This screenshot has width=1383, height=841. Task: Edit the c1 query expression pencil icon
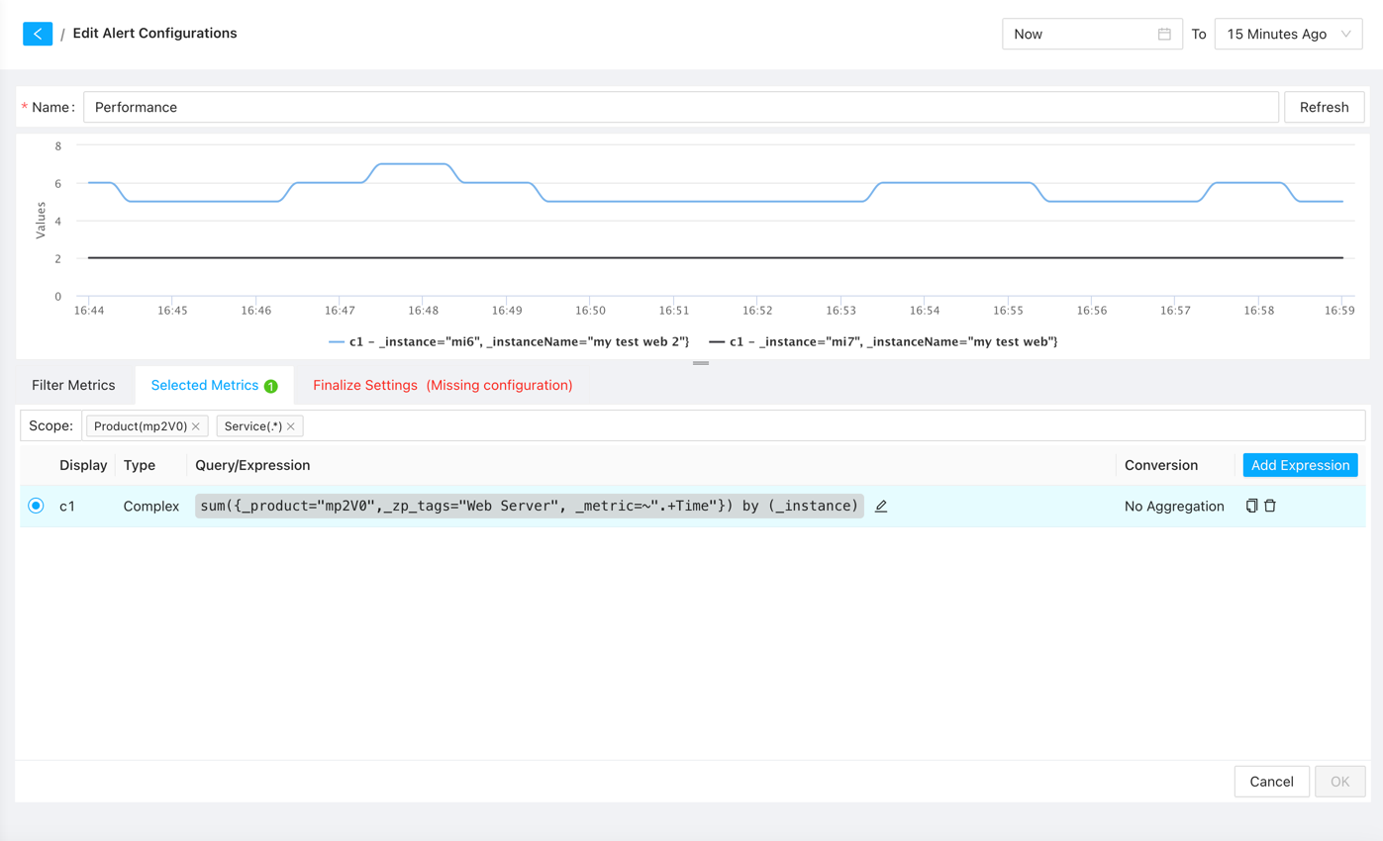(881, 507)
